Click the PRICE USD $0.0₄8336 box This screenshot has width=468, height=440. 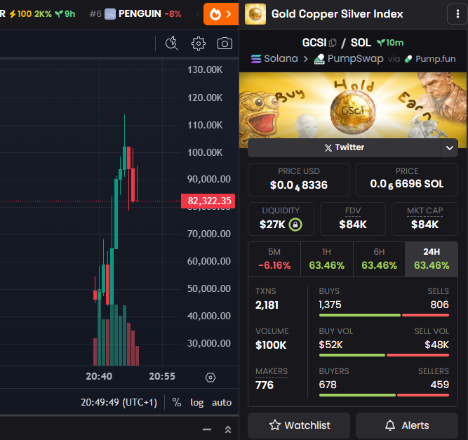299,180
